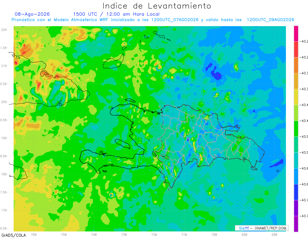Click the 'Modelo Atmósferico WRF' subtitle text
This screenshot has width=308, height=238.
[83, 20]
